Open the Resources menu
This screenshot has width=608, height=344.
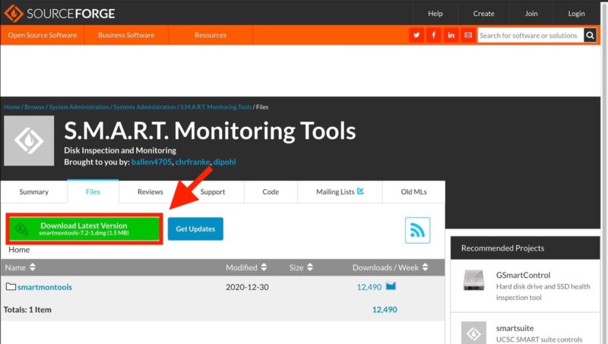tap(211, 35)
